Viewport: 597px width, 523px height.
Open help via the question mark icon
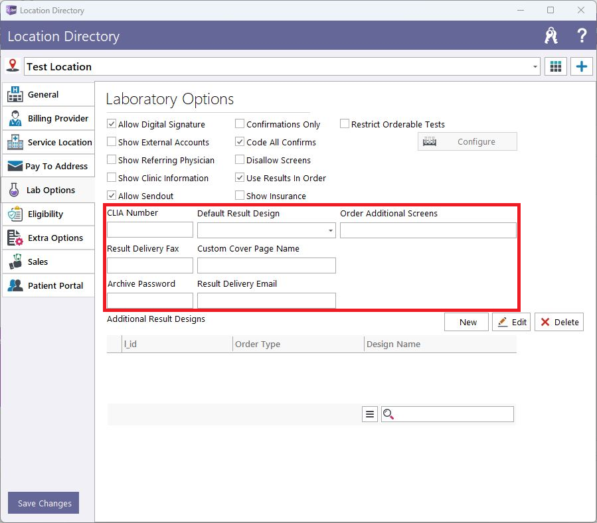(x=581, y=36)
